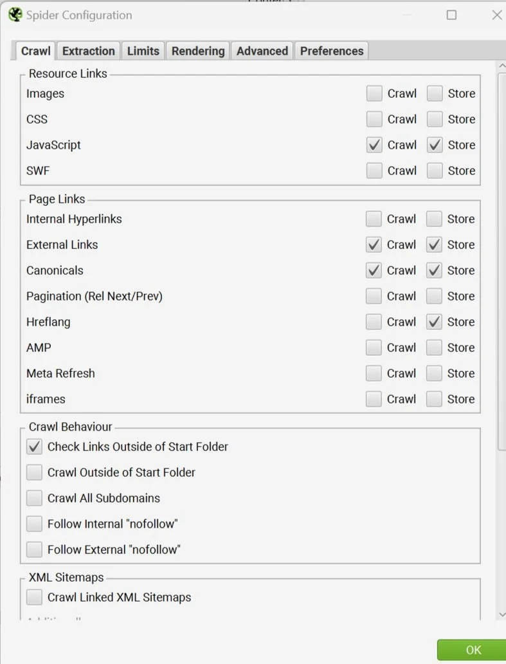Uncheck Crawl for Canonicals
Image resolution: width=506 pixels, height=664 pixels.
click(x=374, y=270)
